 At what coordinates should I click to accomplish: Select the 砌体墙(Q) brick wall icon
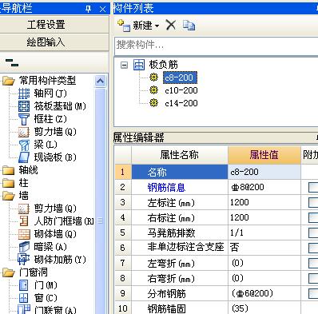point(24,234)
